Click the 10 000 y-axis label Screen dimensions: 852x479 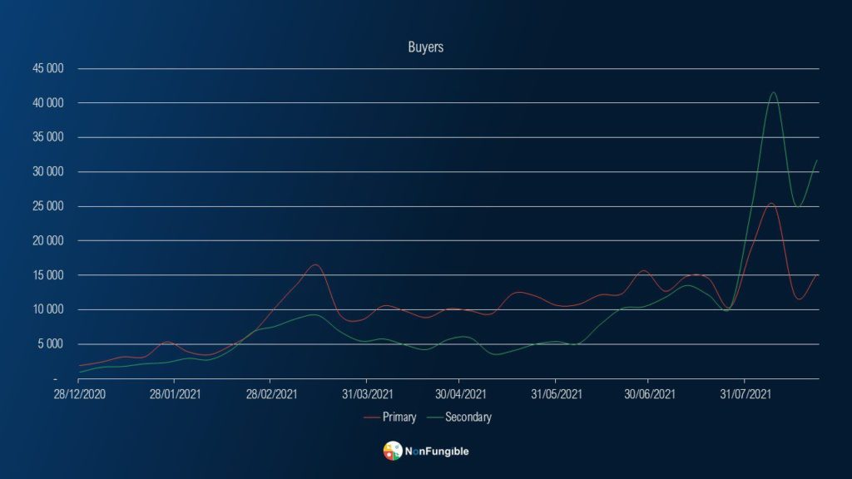pyautogui.click(x=47, y=309)
